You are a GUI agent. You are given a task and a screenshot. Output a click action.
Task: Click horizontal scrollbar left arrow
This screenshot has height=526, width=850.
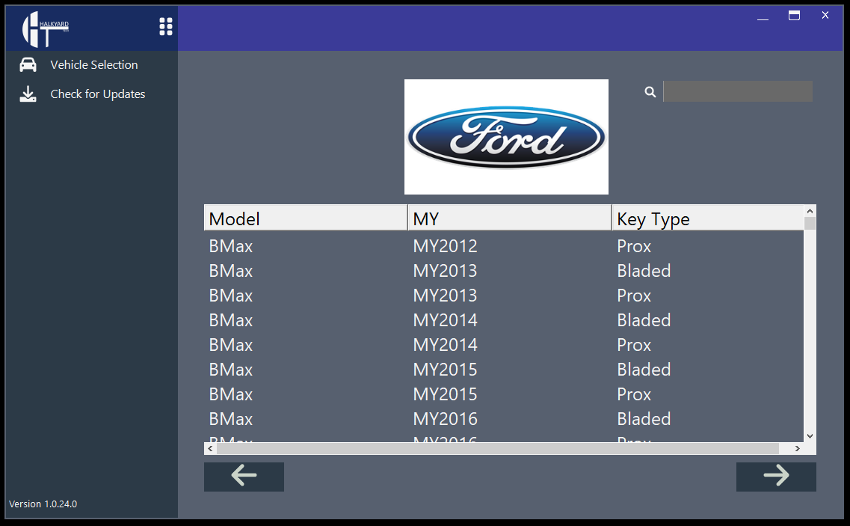pos(210,448)
